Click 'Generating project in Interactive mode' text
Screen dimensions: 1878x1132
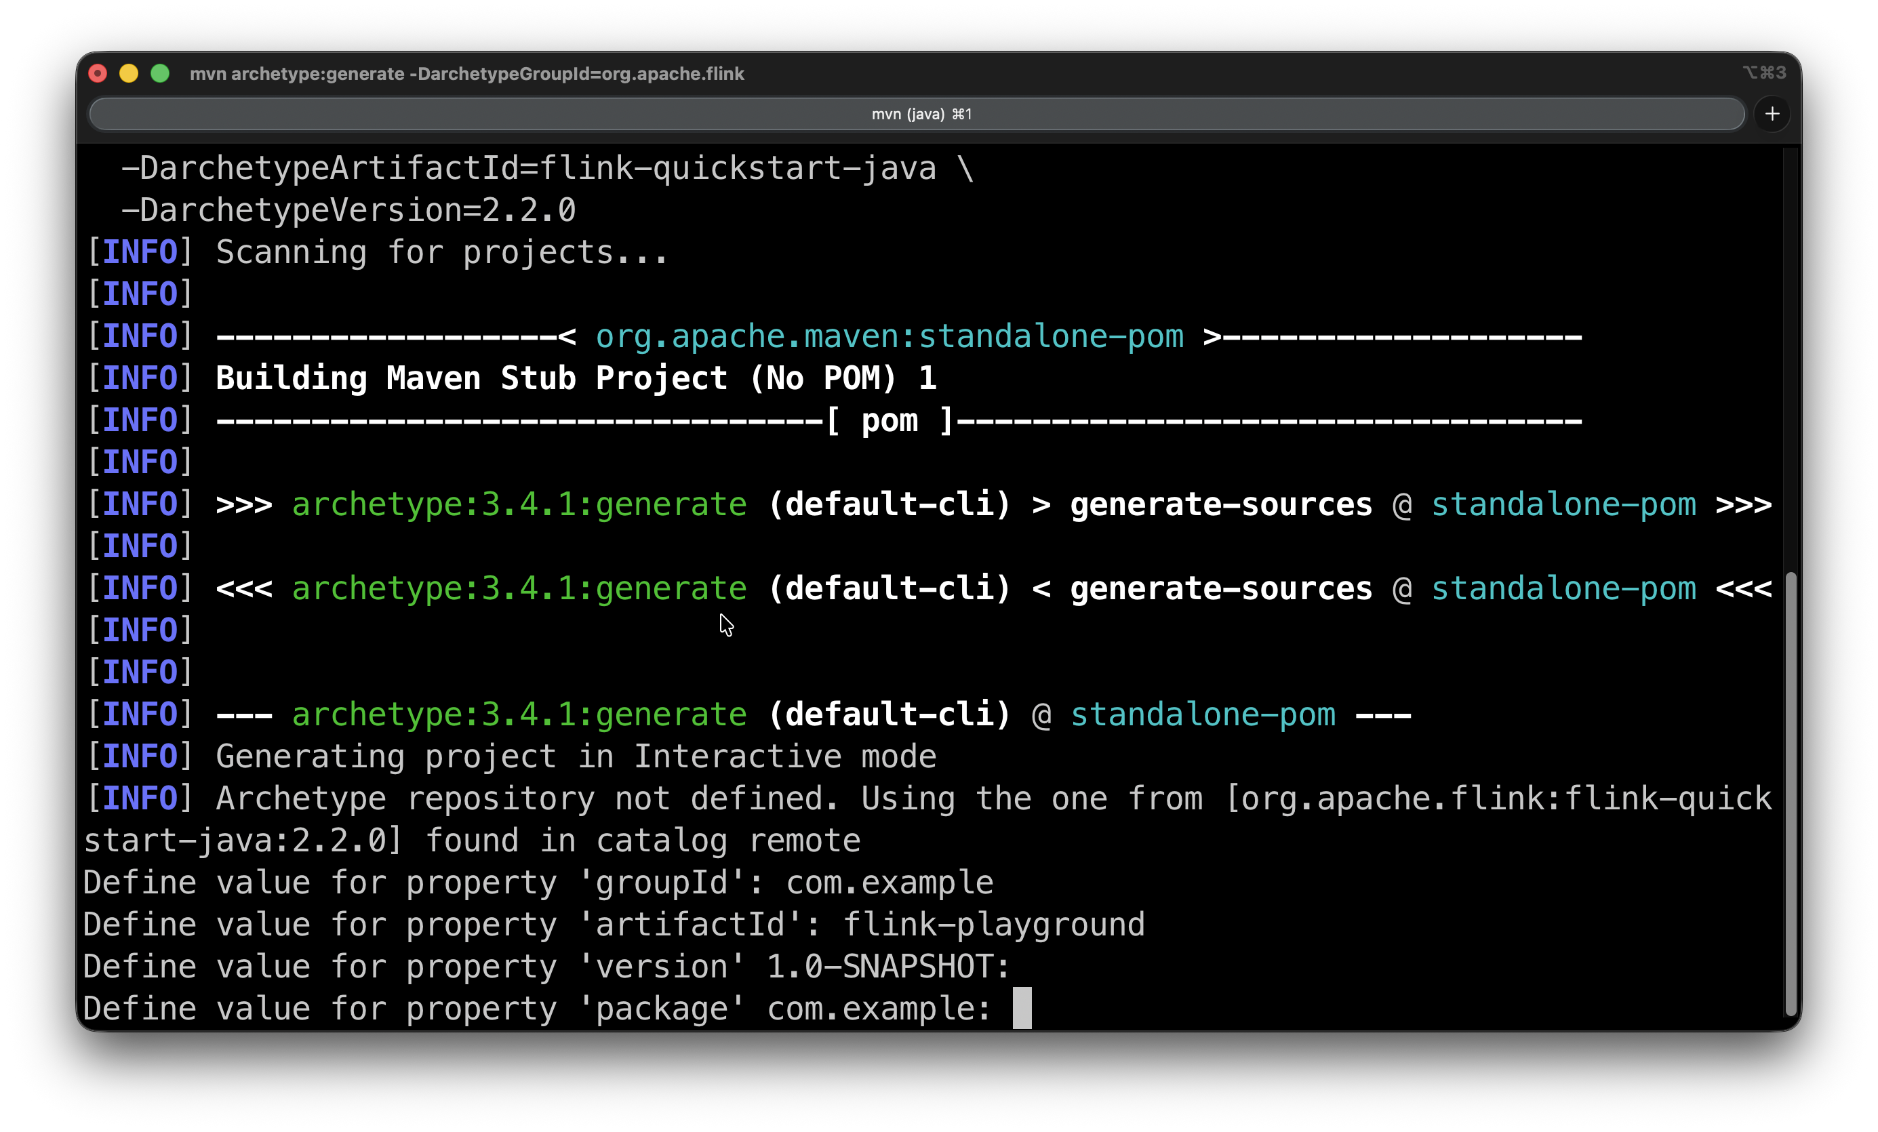pyautogui.click(x=576, y=756)
